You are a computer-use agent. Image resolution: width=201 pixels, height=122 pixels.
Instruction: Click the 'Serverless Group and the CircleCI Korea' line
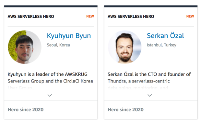click(x=50, y=81)
